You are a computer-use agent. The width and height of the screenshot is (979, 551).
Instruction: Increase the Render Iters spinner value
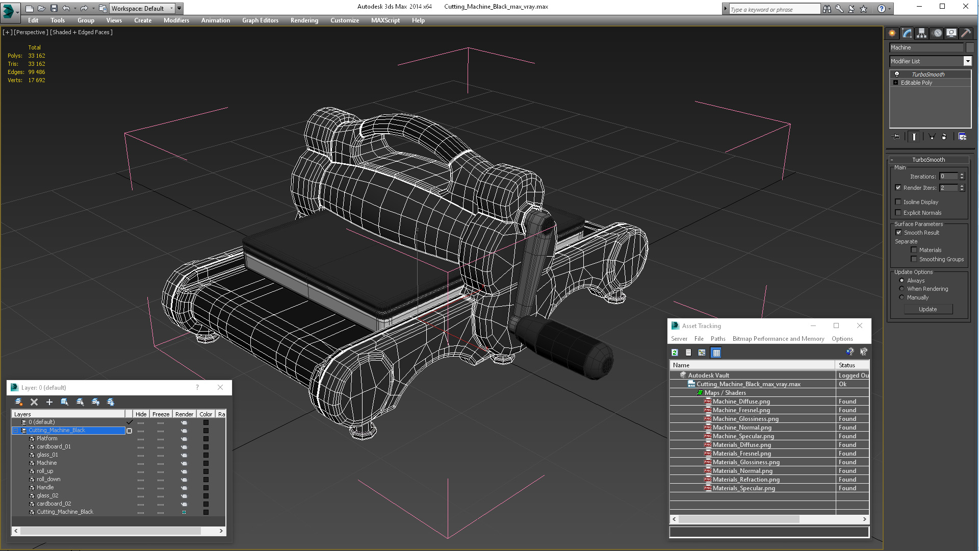(x=962, y=186)
